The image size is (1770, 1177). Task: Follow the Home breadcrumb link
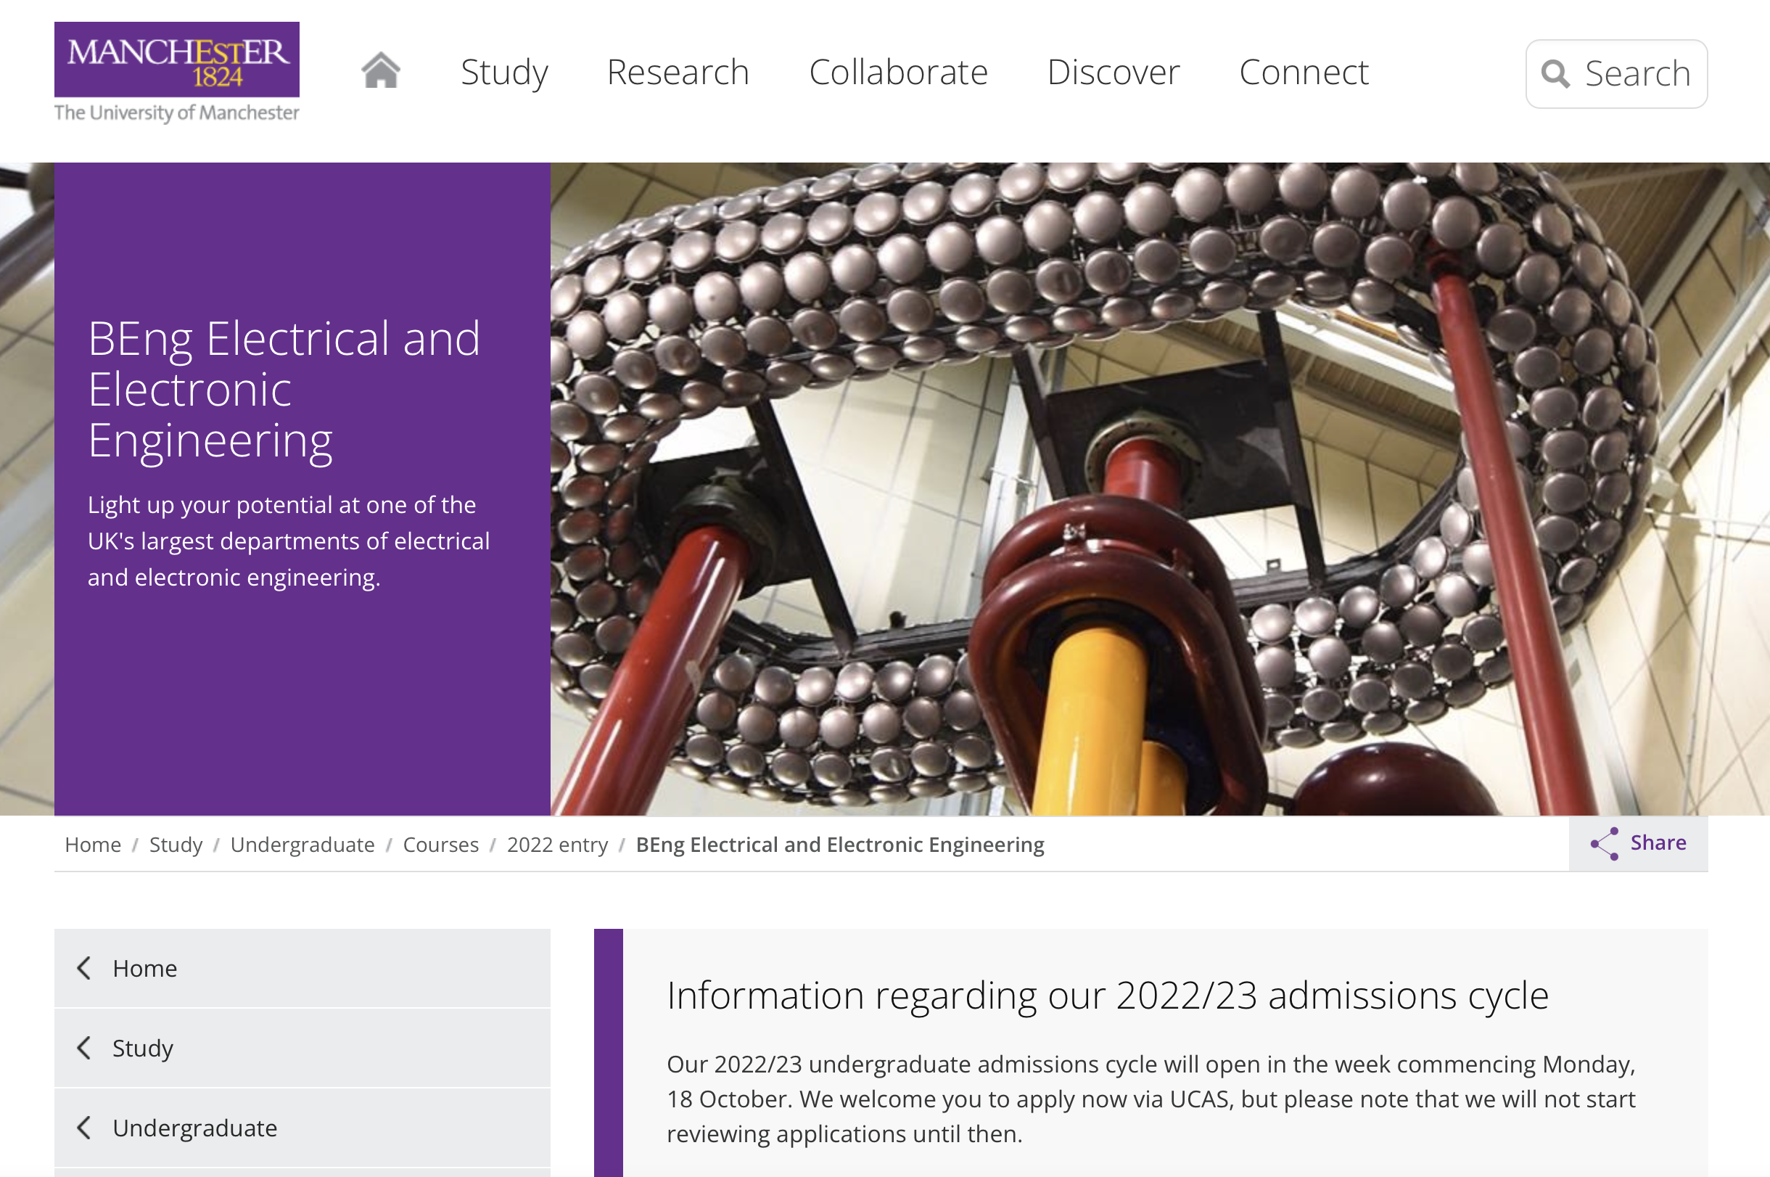(x=93, y=845)
